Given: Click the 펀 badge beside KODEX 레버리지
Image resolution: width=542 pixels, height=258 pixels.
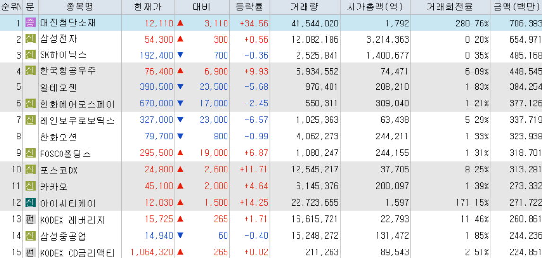Looking at the screenshot, I should tap(30, 219).
